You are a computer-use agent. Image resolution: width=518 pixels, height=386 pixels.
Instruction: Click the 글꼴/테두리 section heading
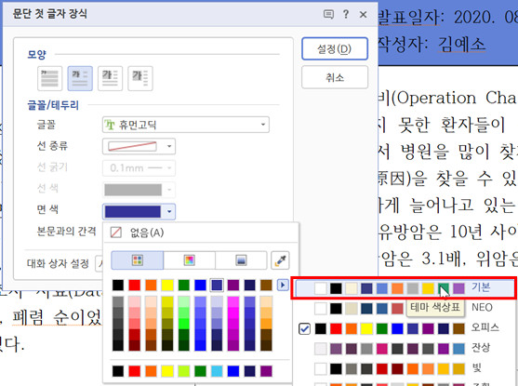(53, 105)
